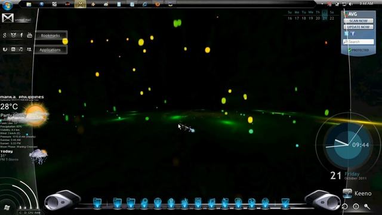Click the Windows logo in the bottom-left gauge

tap(7, 208)
